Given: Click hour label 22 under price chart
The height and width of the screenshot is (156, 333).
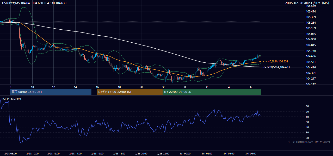Looking at the screenshot, I should tap(163, 87).
